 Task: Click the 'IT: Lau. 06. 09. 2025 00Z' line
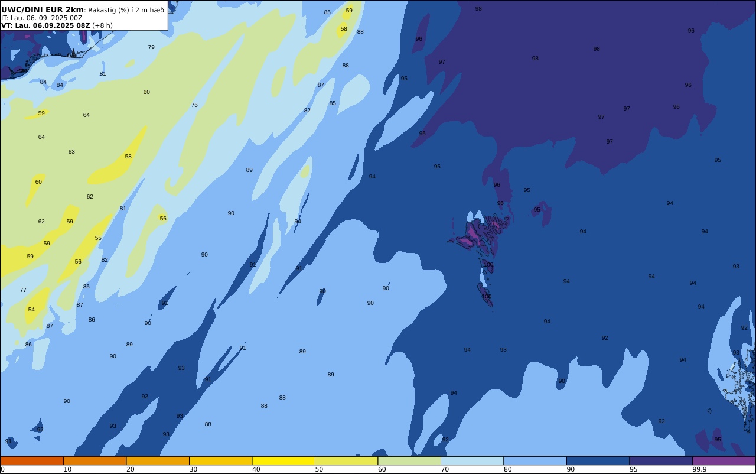pos(41,18)
